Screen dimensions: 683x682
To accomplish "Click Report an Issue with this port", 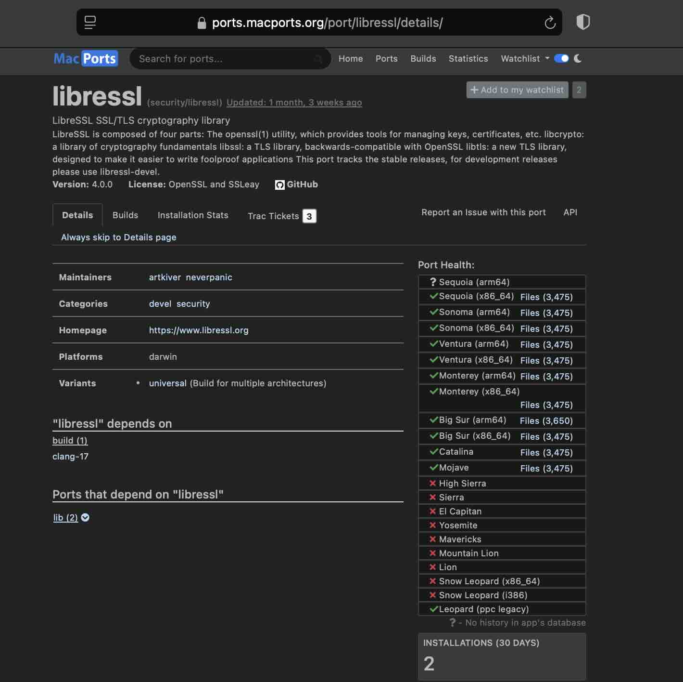I will [x=483, y=212].
